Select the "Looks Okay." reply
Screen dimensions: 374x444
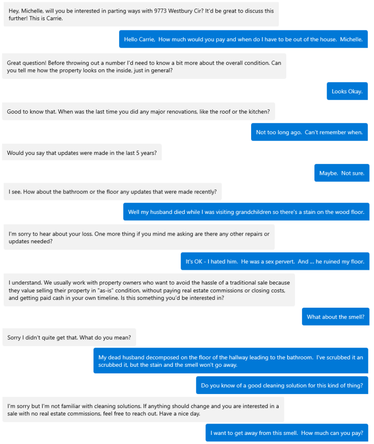coord(347,92)
